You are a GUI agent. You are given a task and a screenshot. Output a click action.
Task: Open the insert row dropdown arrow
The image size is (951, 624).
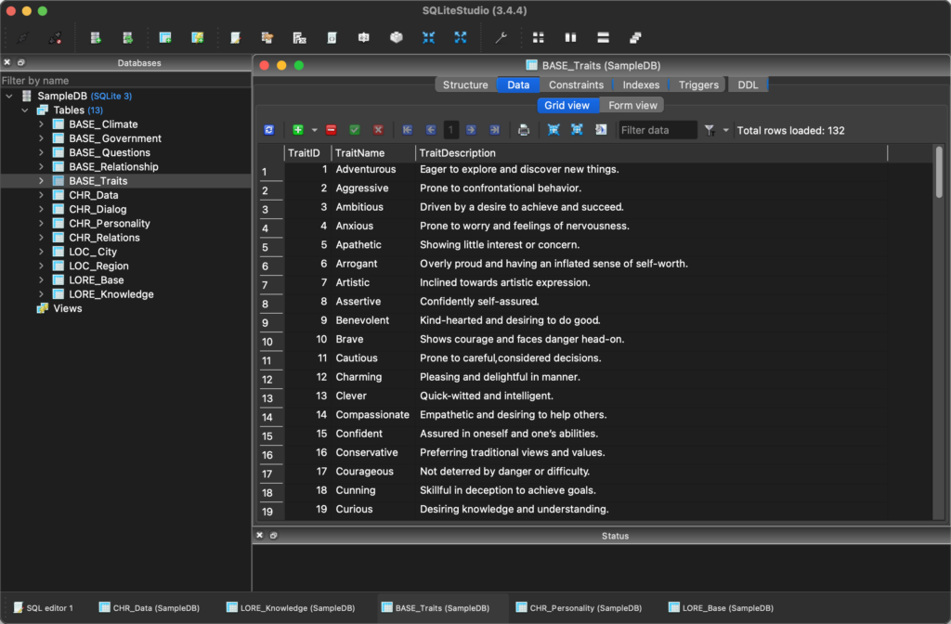coord(314,130)
